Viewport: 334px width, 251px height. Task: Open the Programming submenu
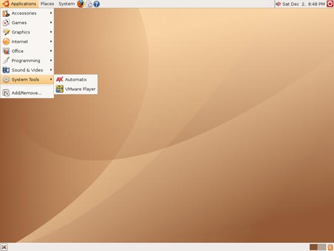(x=27, y=61)
